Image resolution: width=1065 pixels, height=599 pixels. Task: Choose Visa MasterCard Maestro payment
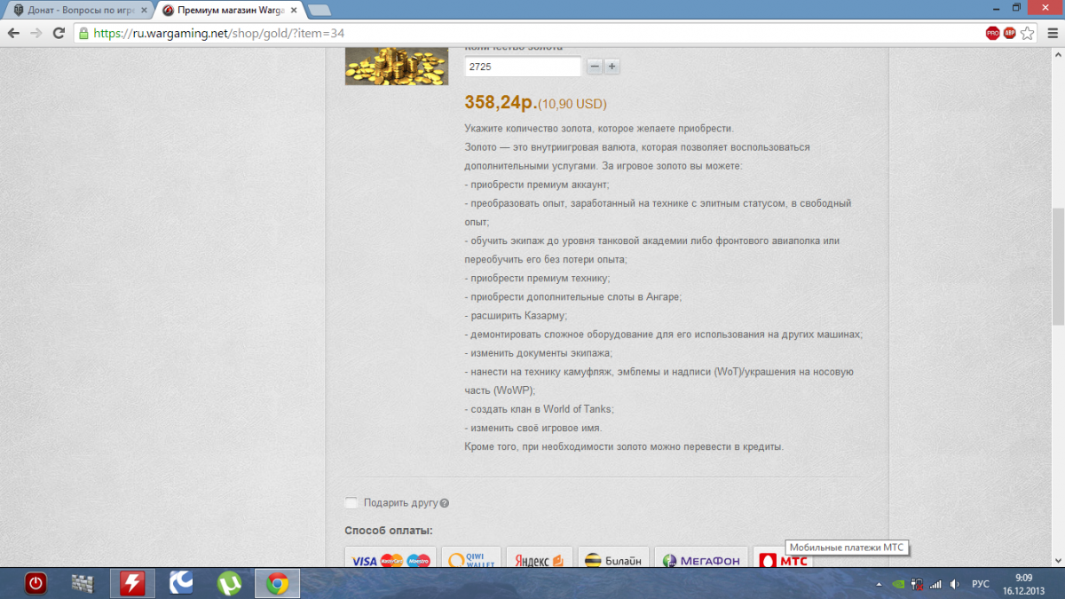pyautogui.click(x=390, y=557)
